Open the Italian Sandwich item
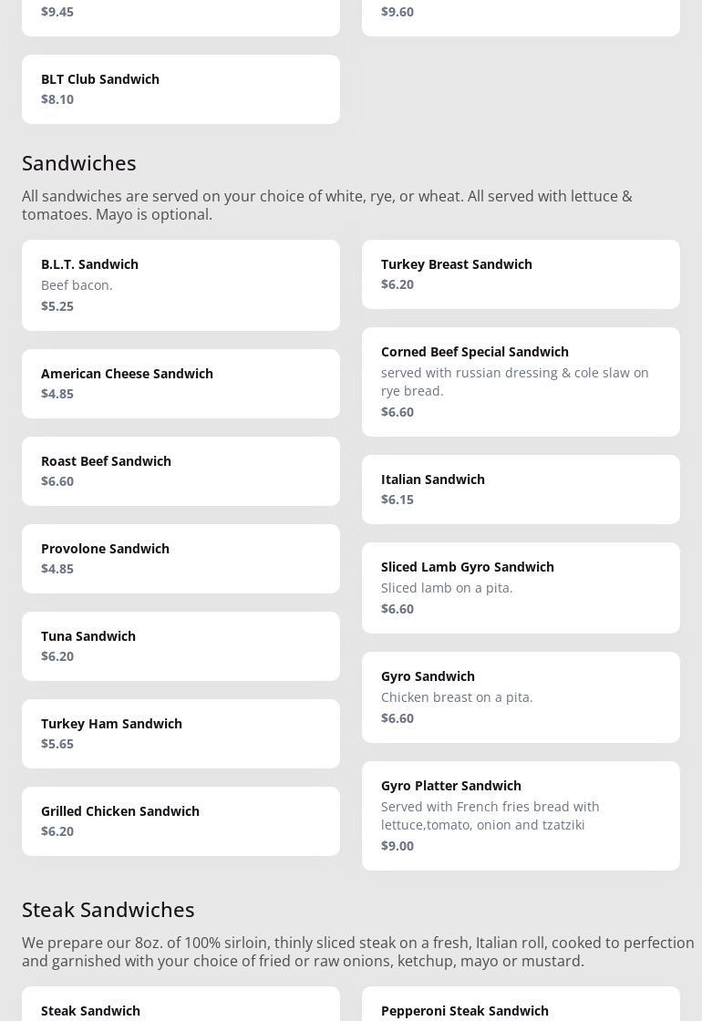Screen dimensions: 702x1021 (521, 489)
